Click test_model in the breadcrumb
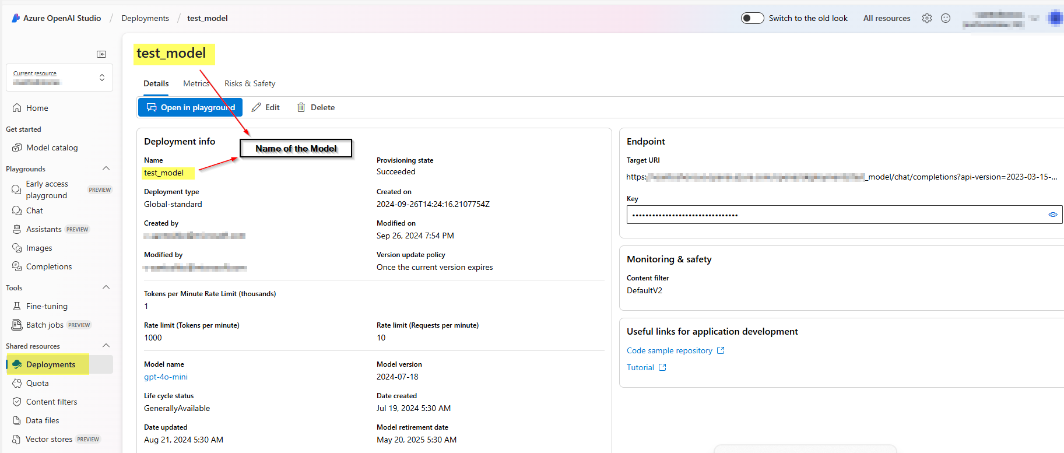 point(208,18)
